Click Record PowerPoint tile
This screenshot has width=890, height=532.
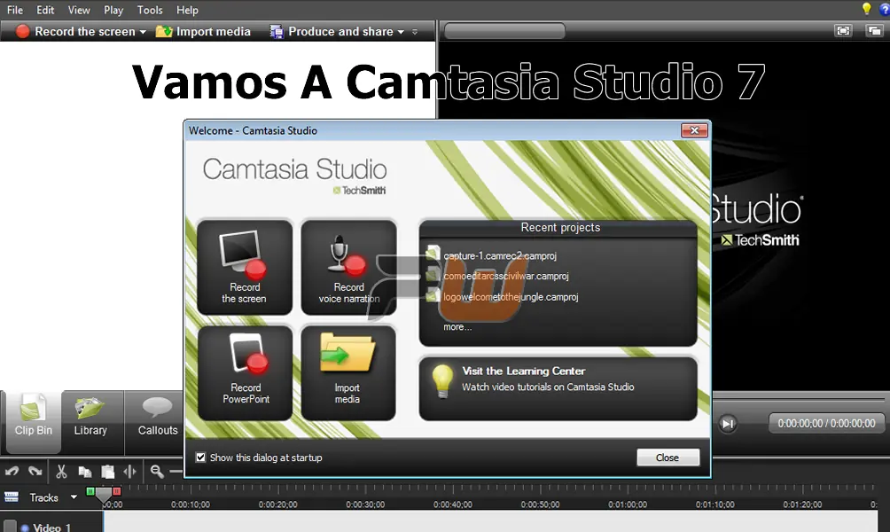[x=245, y=373]
